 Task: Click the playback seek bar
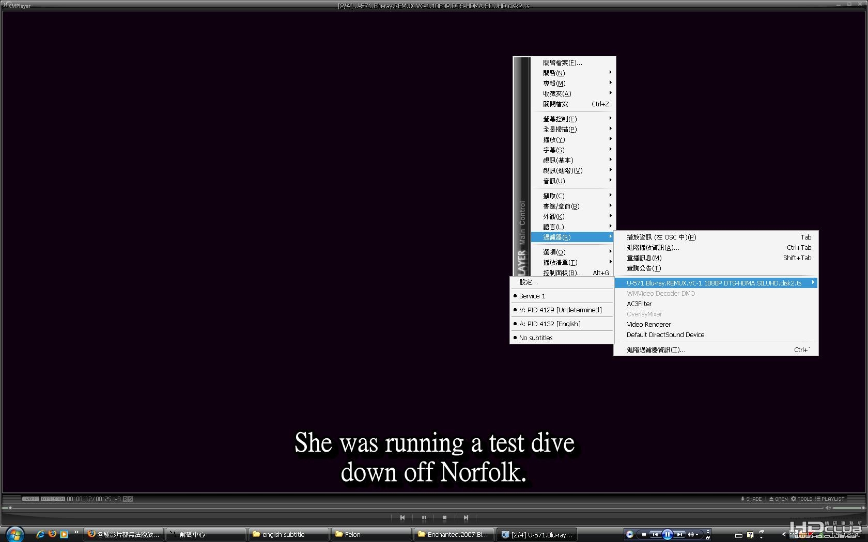point(413,508)
